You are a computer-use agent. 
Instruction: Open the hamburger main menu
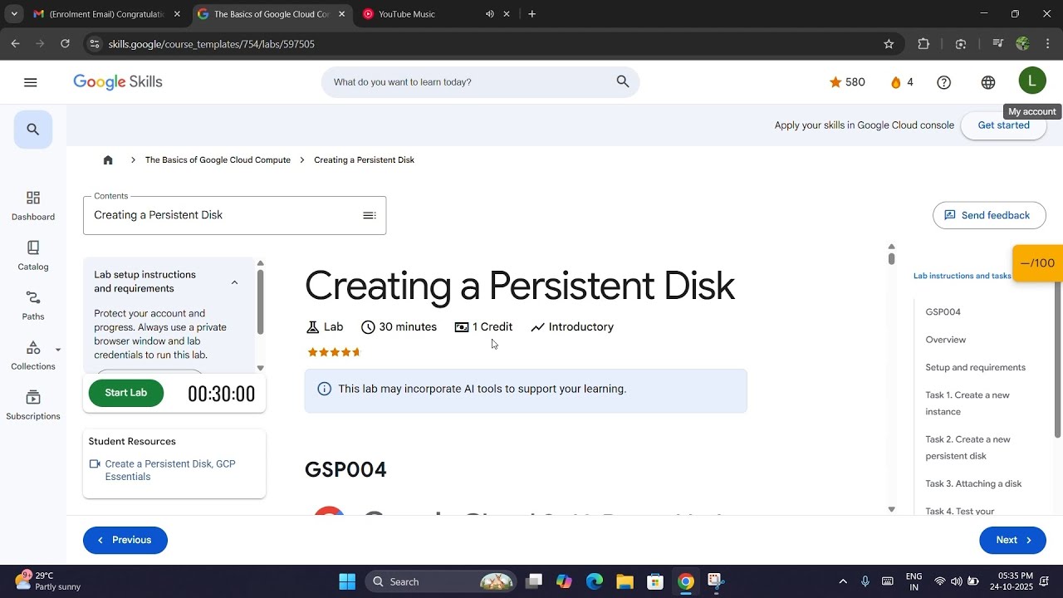31,82
